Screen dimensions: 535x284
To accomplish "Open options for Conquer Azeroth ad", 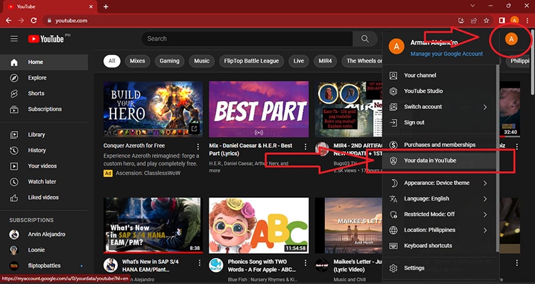I will point(198,146).
